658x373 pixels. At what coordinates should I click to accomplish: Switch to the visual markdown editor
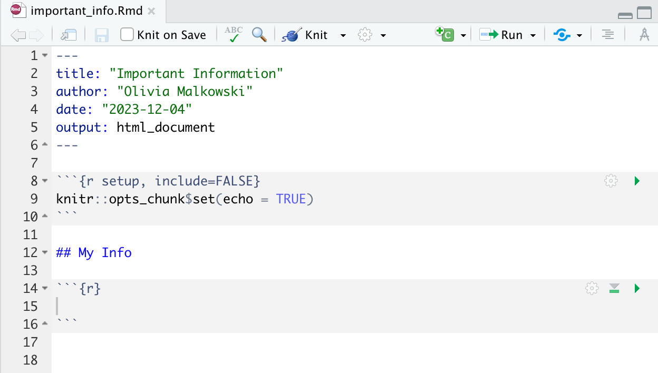coord(644,35)
